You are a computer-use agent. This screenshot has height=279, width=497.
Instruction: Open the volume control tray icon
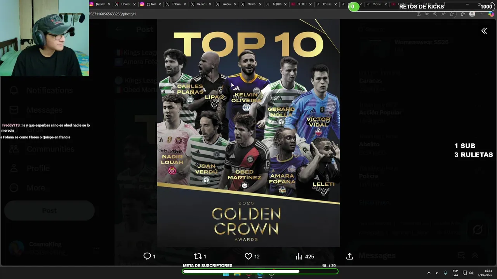(471, 273)
